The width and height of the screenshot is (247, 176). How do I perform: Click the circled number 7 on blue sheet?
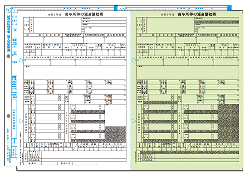(8, 10)
